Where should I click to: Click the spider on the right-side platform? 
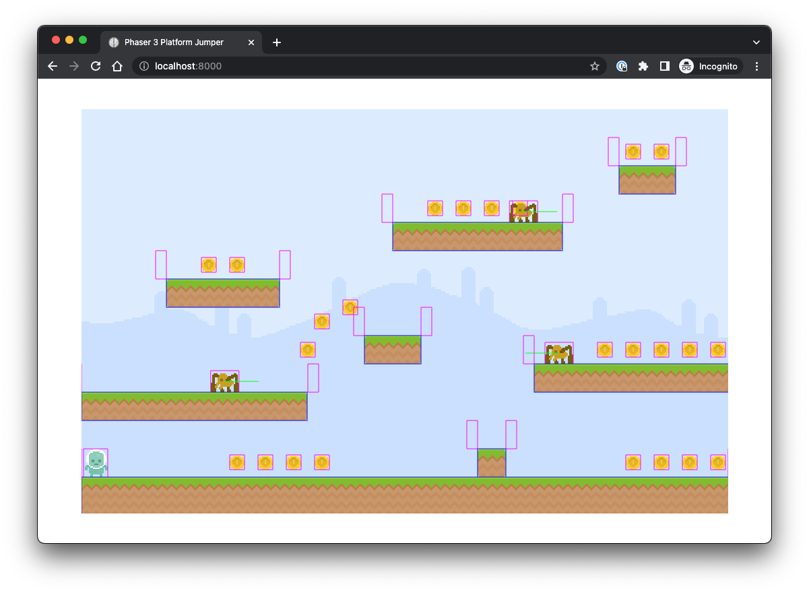558,352
